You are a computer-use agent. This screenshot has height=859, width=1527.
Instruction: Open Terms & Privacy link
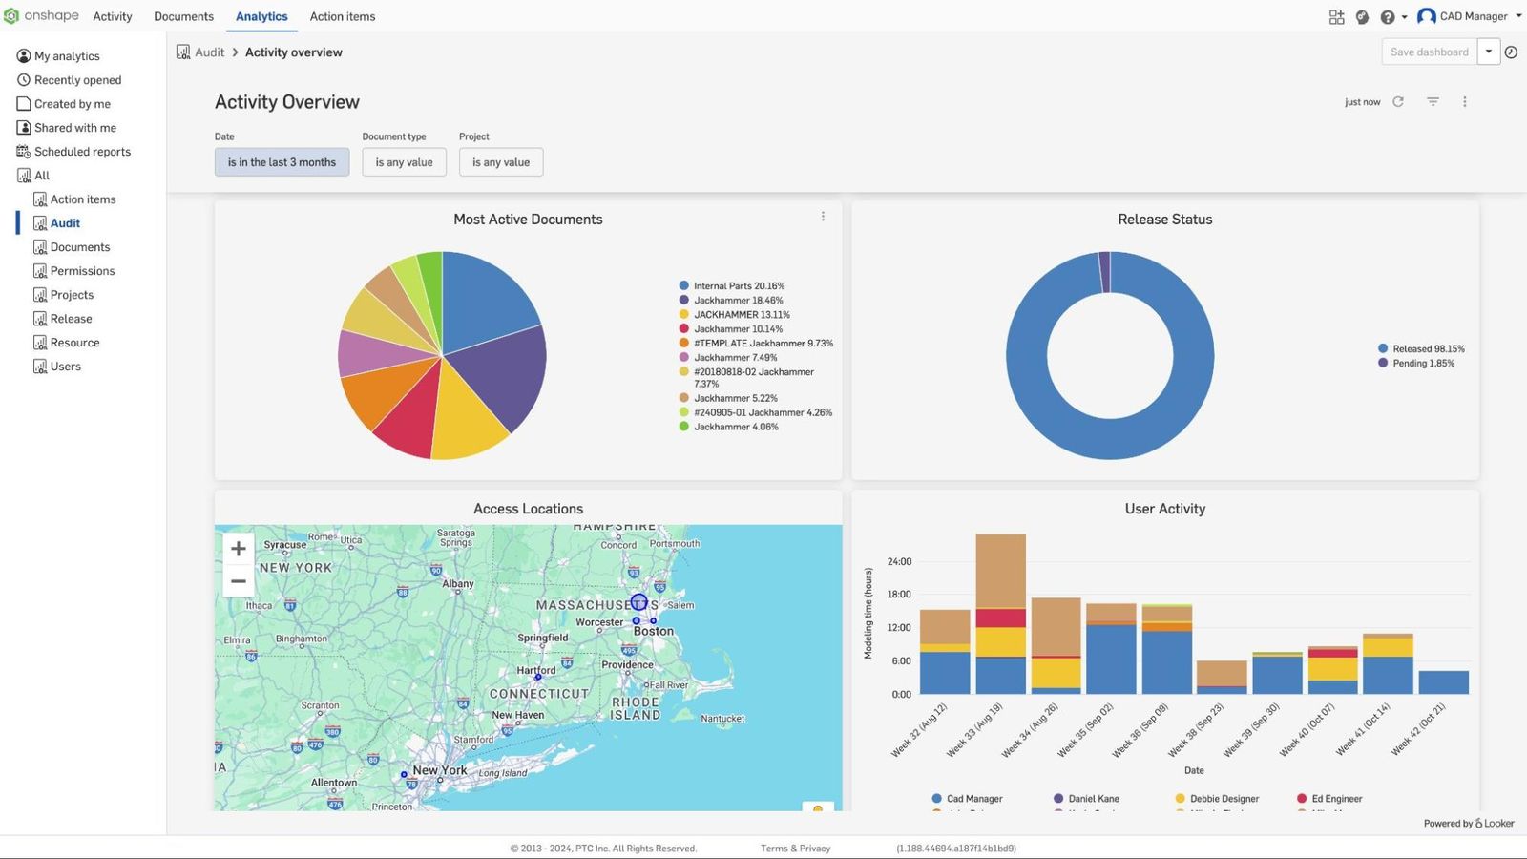point(795,848)
